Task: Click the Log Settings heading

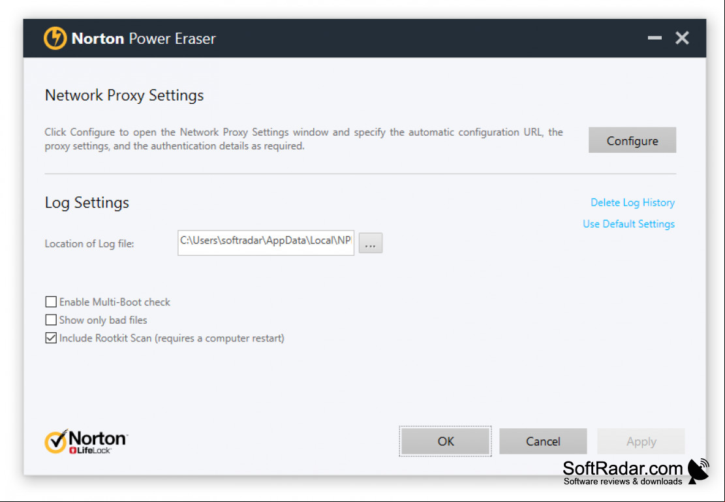Action: [87, 202]
